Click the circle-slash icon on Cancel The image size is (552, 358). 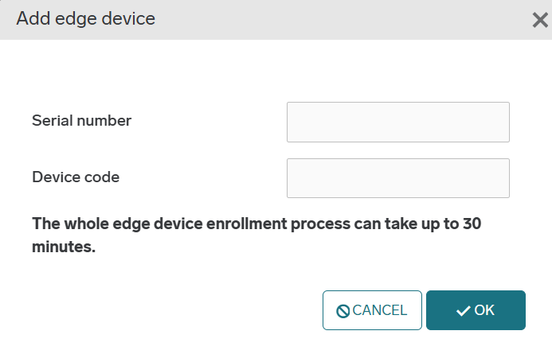coord(343,311)
